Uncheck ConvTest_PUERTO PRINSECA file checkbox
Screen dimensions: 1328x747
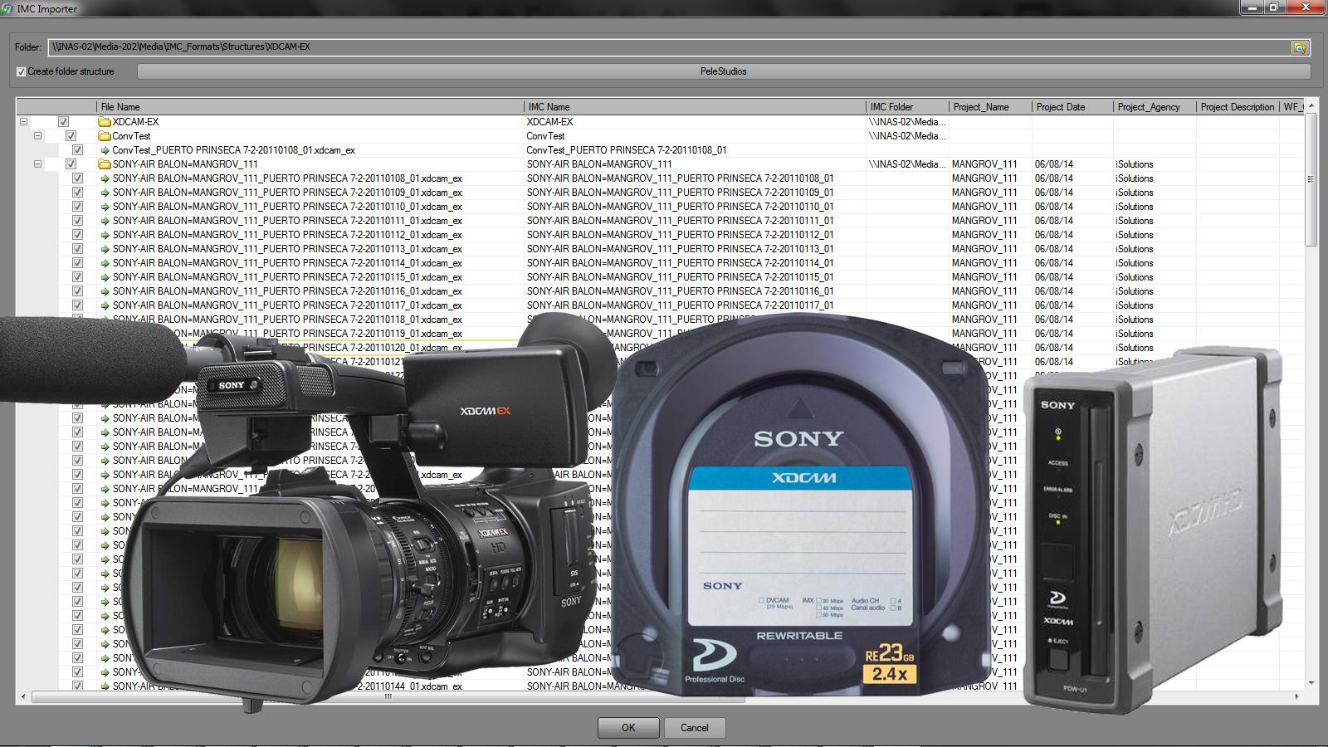tap(77, 150)
